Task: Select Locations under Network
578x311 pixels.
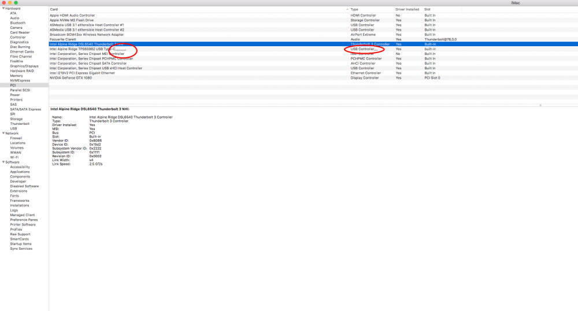Action: 18,143
